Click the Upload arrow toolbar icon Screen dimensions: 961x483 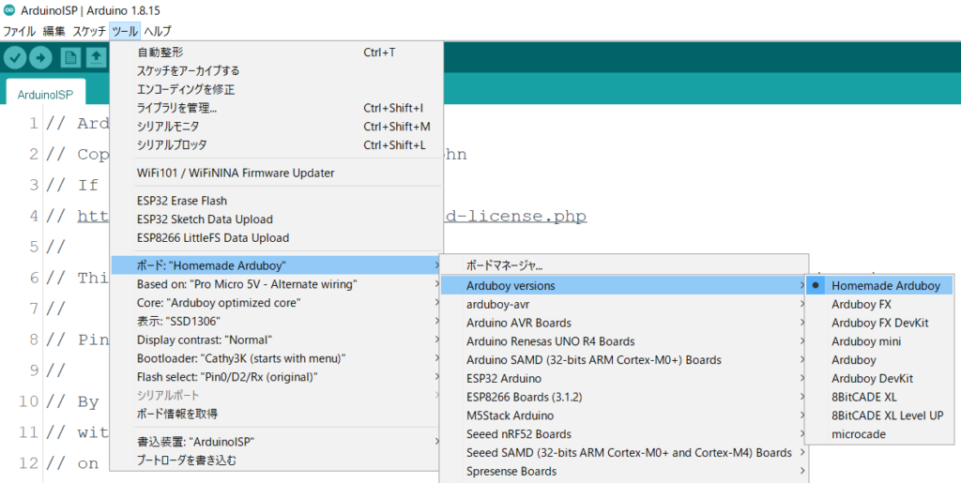coord(41,58)
